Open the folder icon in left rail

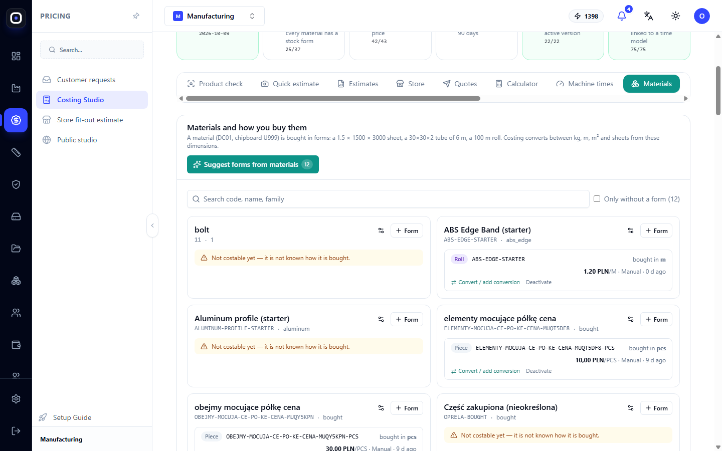click(x=16, y=249)
